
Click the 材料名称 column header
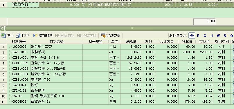click(56, 41)
